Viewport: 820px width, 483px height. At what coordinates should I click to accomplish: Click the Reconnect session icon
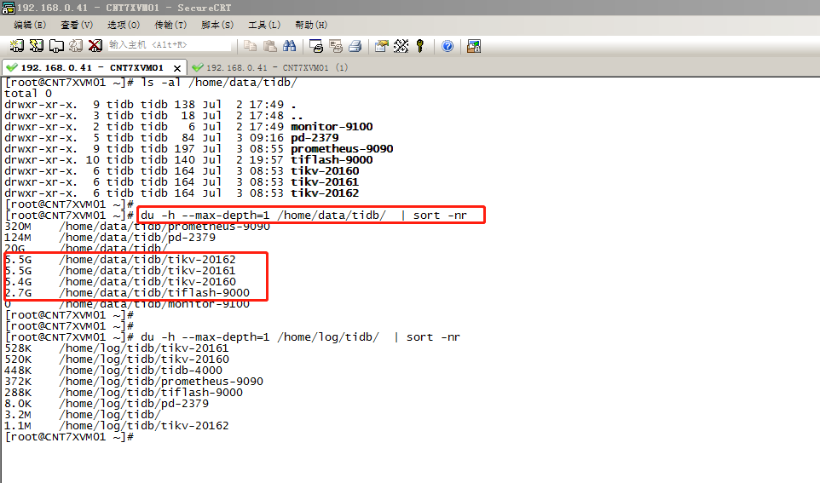(76, 46)
